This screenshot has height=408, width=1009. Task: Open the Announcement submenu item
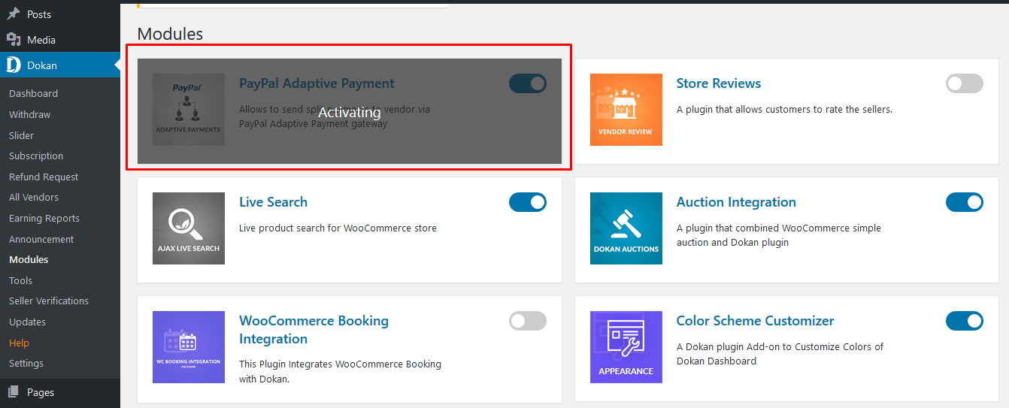(x=41, y=239)
